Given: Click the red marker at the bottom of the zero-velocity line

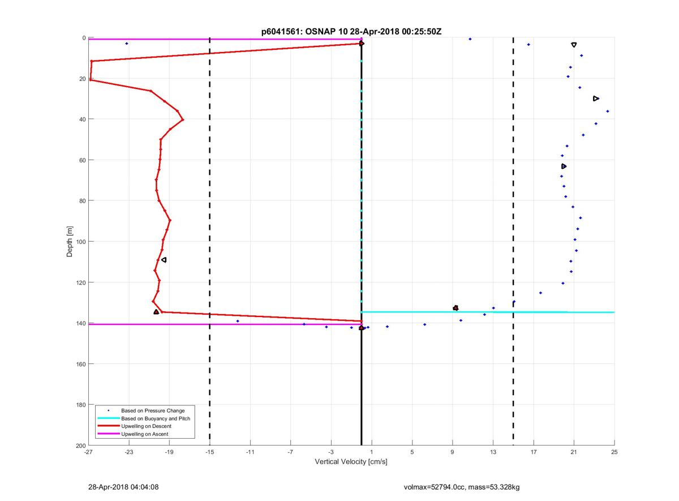Looking at the screenshot, I should click(361, 328).
